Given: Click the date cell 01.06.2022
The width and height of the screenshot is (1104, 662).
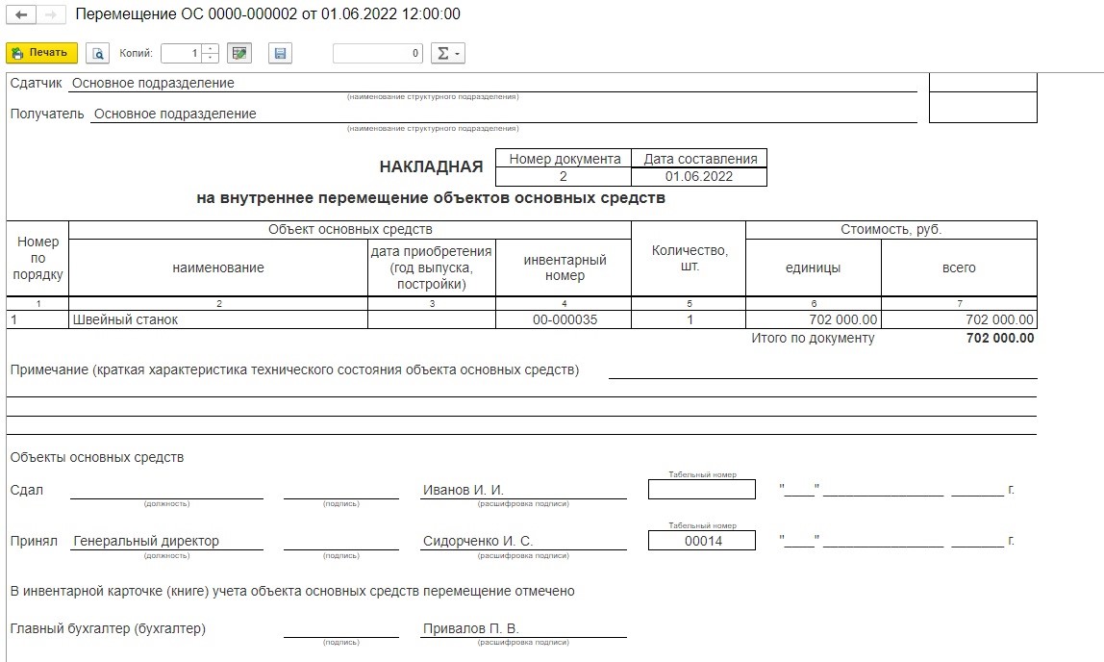Looking at the screenshot, I should 699,177.
